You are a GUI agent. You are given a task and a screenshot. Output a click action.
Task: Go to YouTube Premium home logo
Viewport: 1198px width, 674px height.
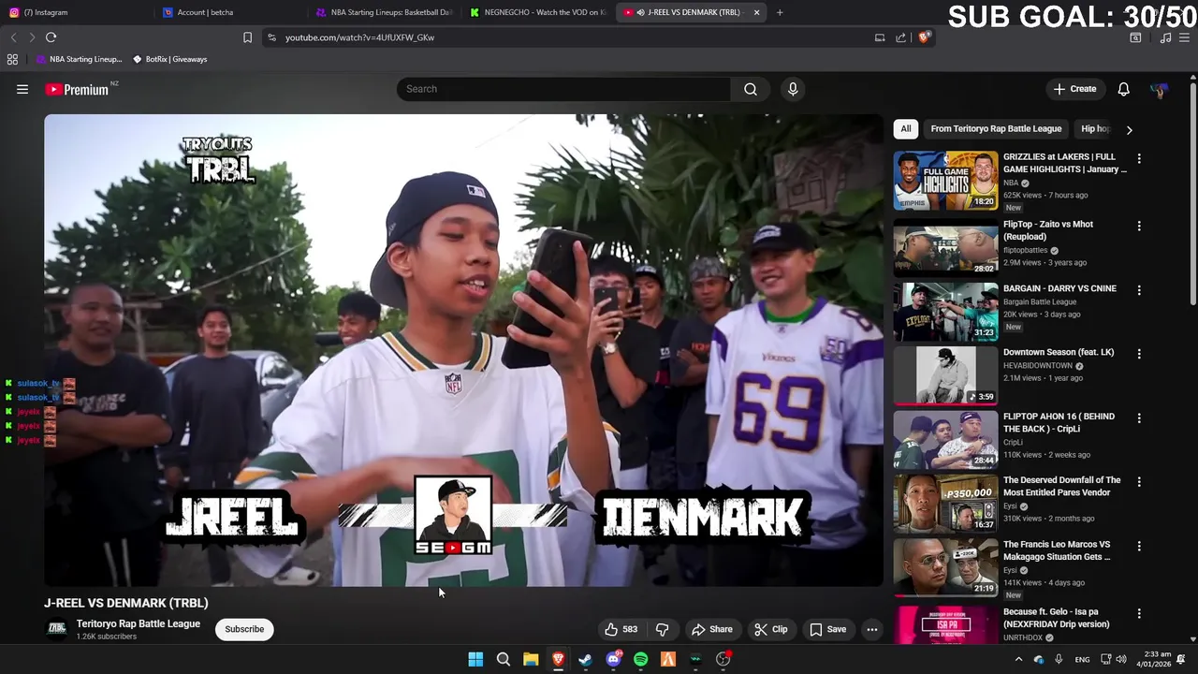coord(77,89)
